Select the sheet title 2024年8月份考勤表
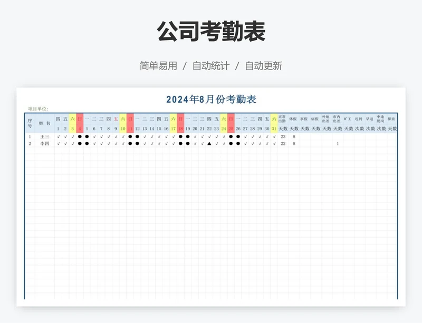422x323 pixels. [211, 99]
